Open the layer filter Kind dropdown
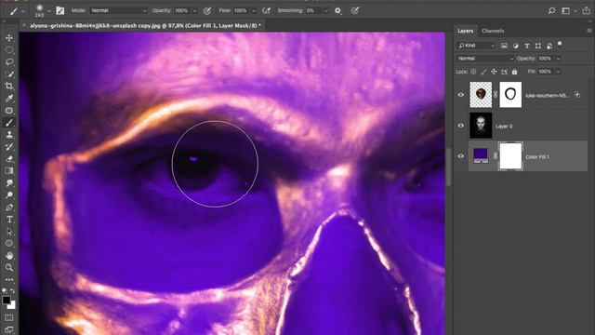595x335 pixels. pyautogui.click(x=476, y=46)
